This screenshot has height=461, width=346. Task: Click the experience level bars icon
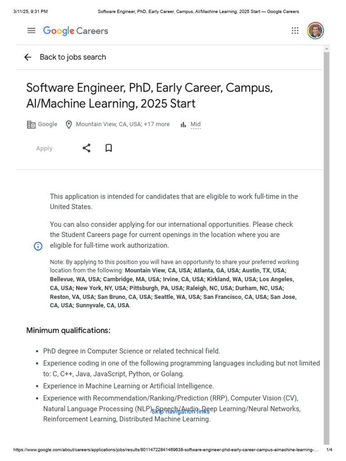click(183, 125)
